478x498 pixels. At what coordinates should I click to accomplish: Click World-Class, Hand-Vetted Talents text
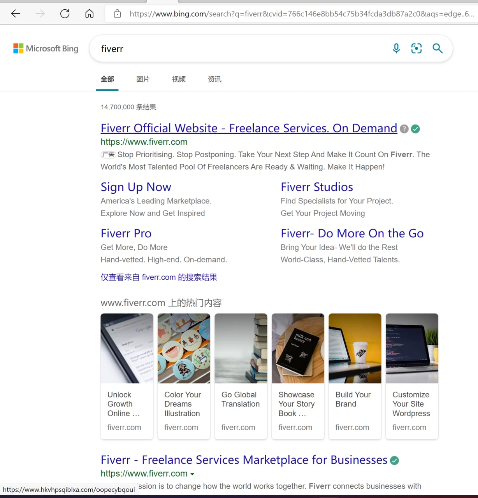[340, 260]
